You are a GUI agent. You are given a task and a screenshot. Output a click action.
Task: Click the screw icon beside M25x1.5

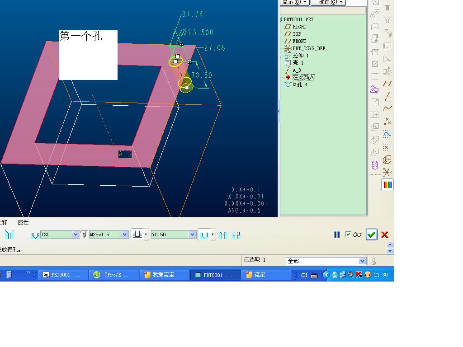pyautogui.click(x=84, y=234)
